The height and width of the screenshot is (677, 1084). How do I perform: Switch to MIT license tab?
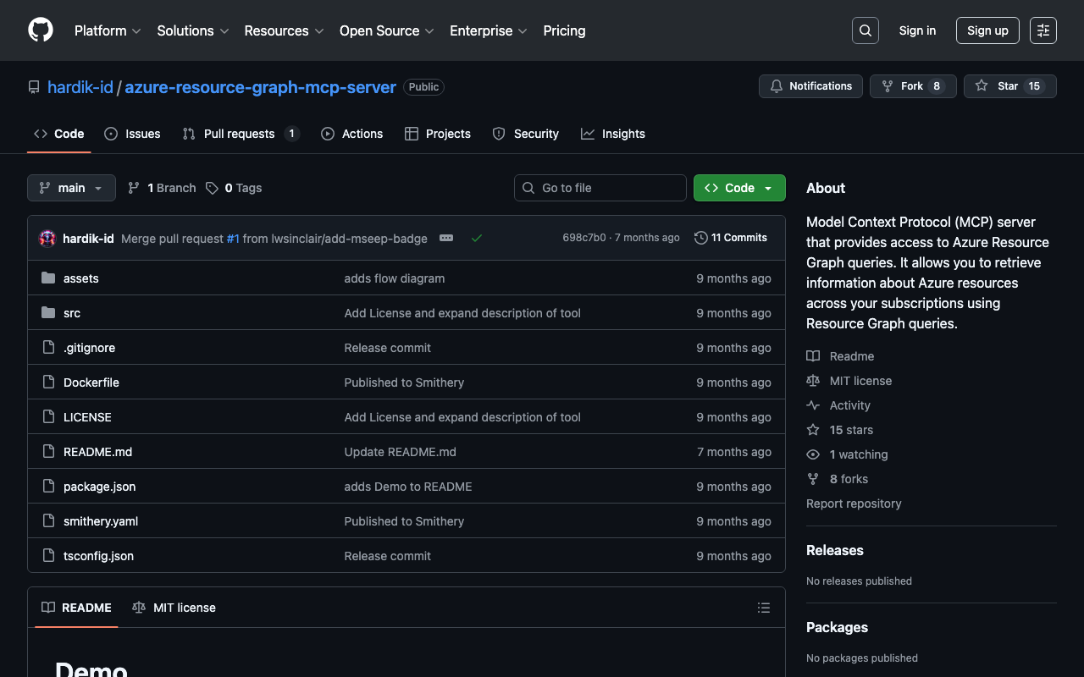click(174, 608)
